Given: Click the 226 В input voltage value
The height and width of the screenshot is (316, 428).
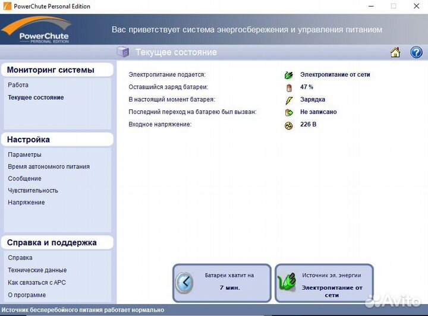Looking at the screenshot, I should pyautogui.click(x=308, y=124).
